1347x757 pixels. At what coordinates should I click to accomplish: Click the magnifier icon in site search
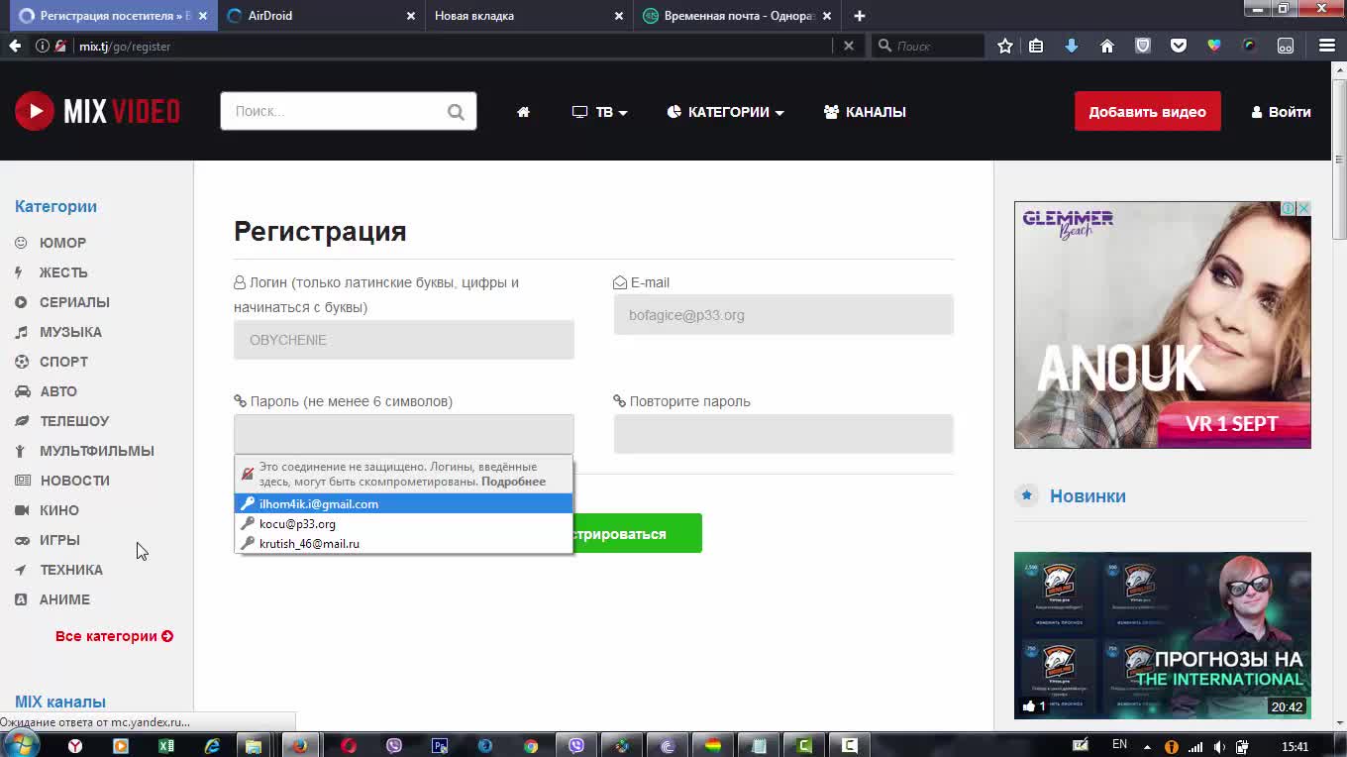456,112
